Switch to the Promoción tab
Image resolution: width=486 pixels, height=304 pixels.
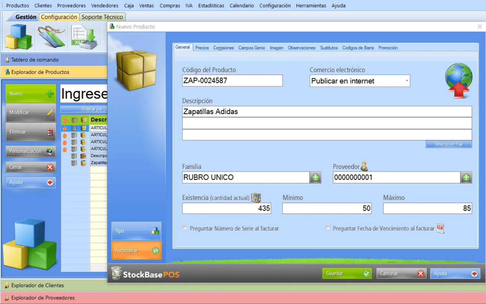click(x=388, y=48)
